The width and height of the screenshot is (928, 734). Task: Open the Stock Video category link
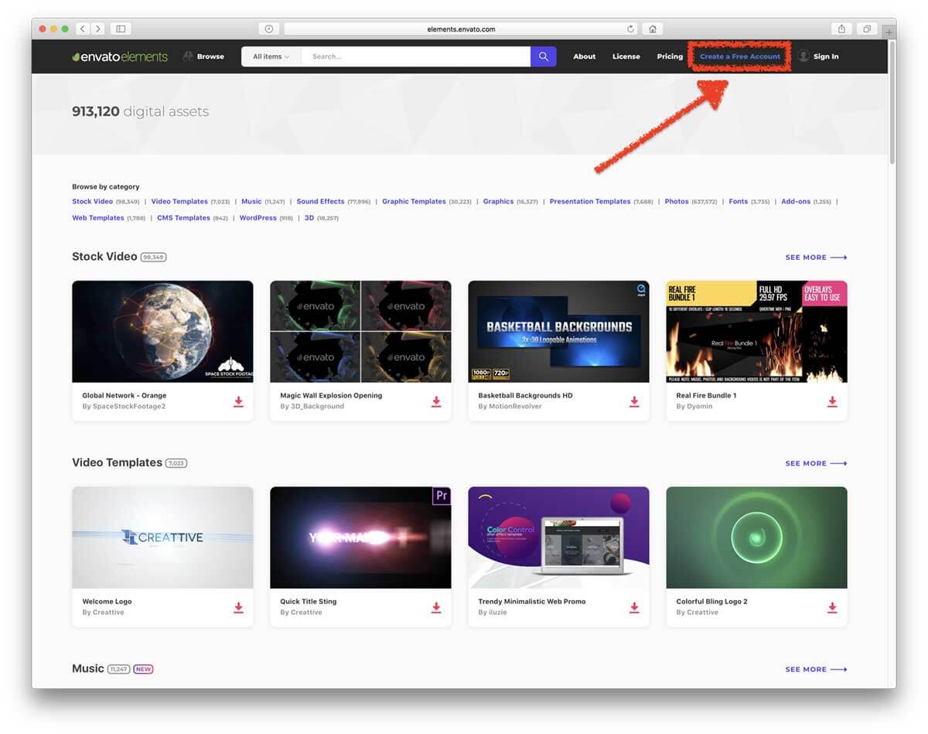coord(92,201)
